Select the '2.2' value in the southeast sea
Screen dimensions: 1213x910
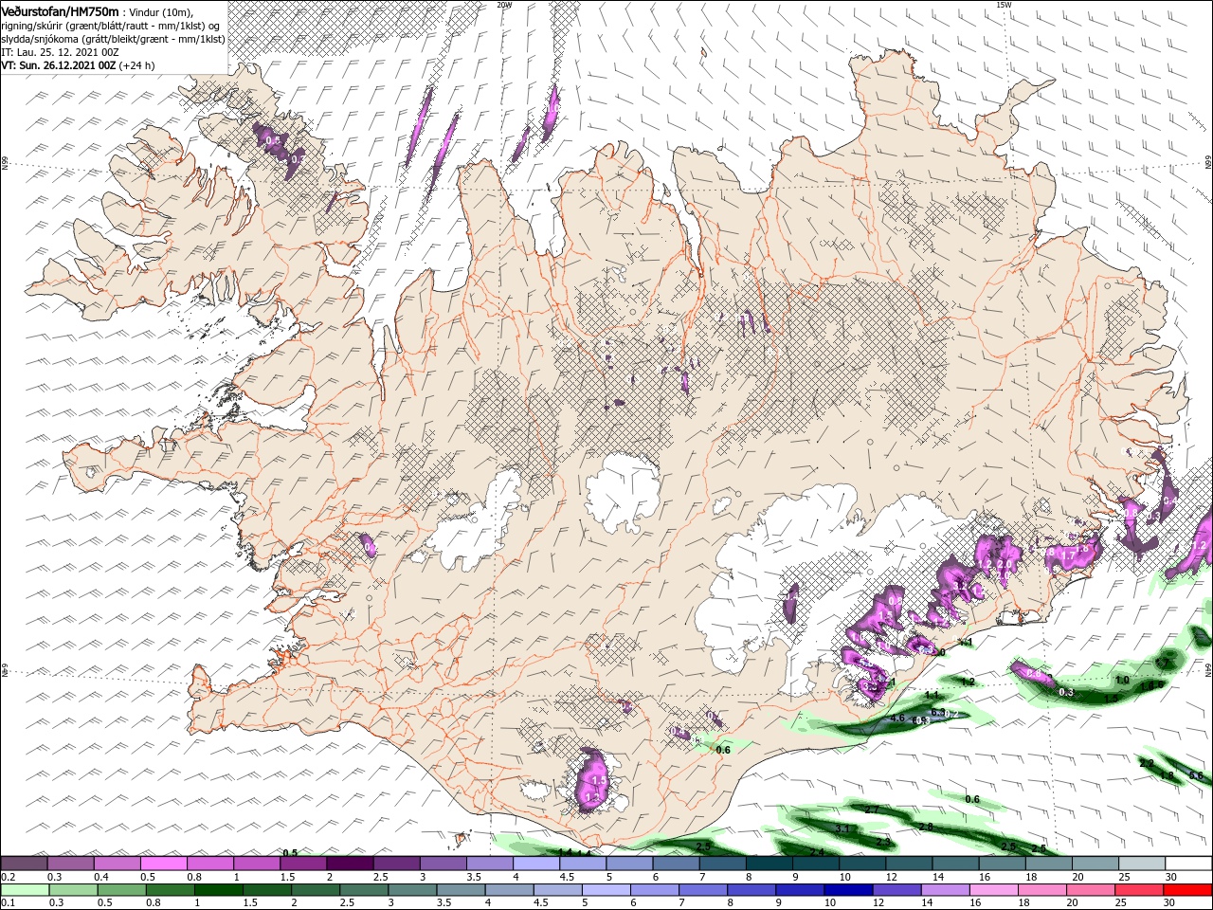[x=1146, y=763]
